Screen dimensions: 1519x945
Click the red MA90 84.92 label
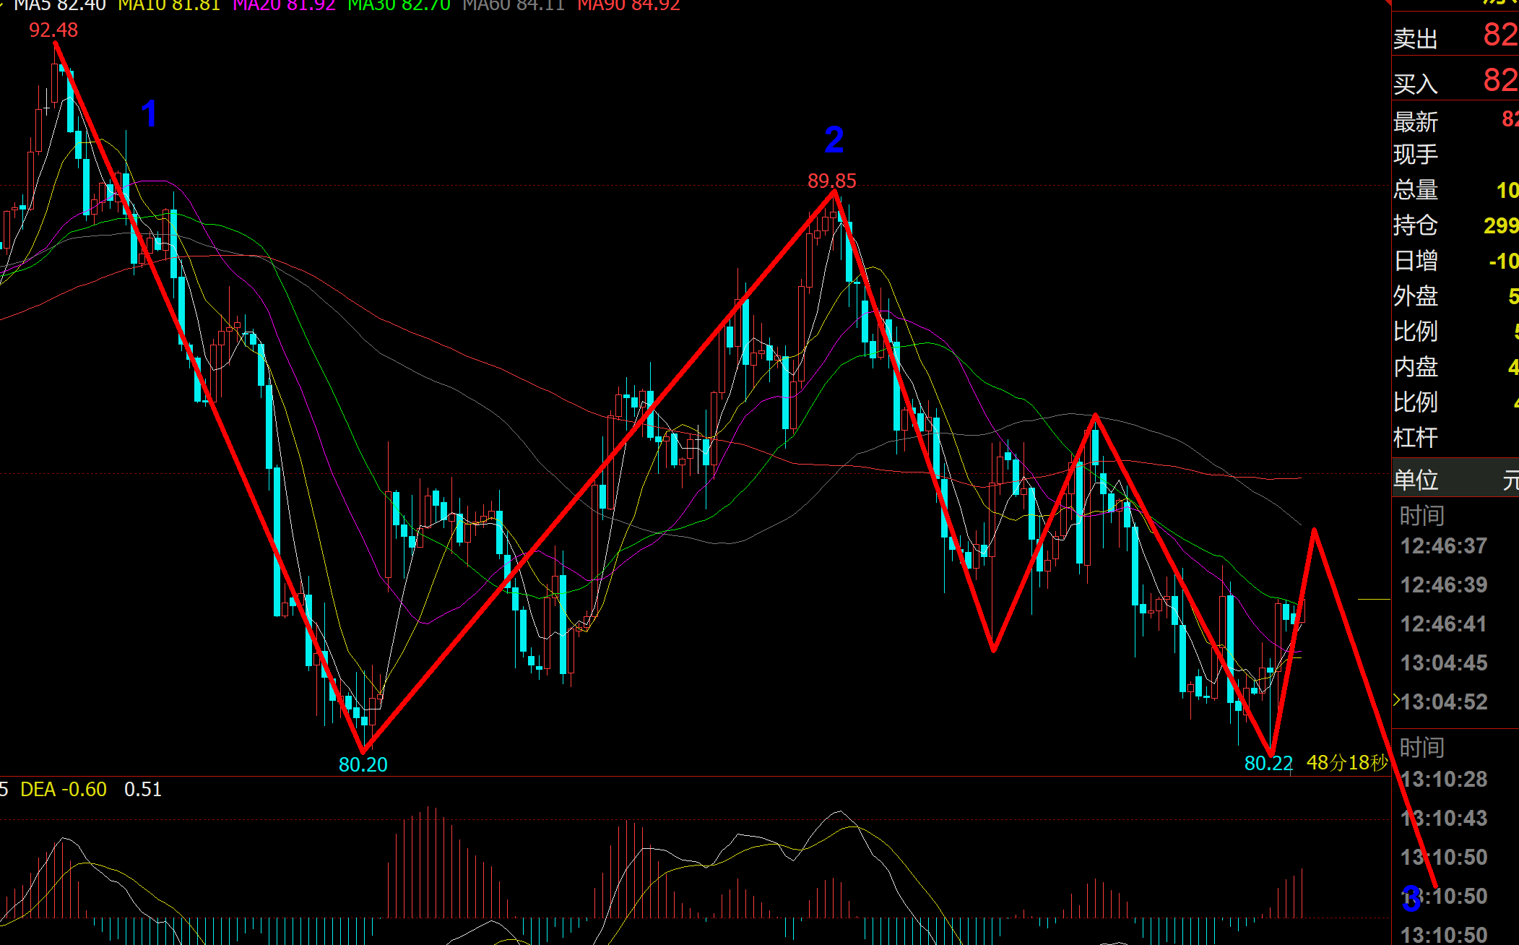point(628,6)
